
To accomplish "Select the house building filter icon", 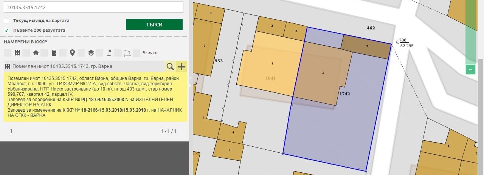I will click(36, 53).
